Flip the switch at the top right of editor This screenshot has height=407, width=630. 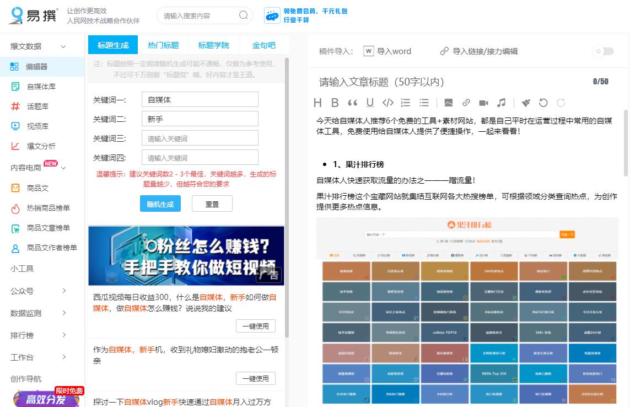(x=604, y=50)
